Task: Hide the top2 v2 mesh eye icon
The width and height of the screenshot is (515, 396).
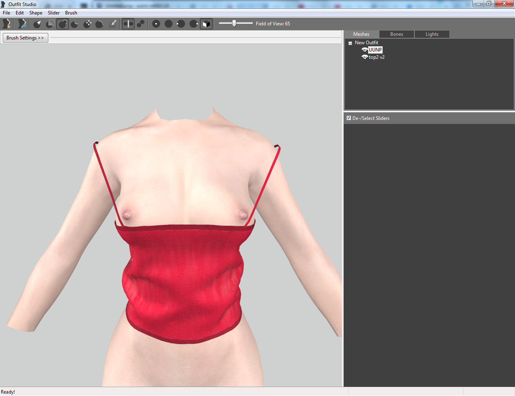Action: [x=365, y=57]
